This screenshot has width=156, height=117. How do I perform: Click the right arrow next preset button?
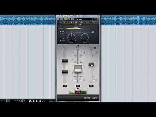pyautogui.click(x=76, y=22)
